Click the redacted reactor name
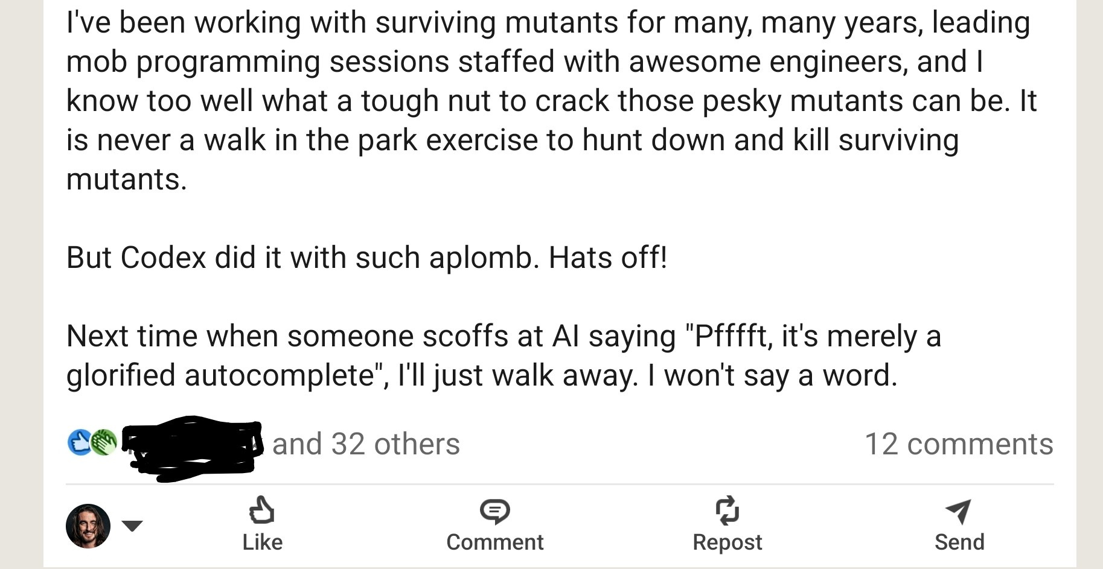This screenshot has height=569, width=1103. 192,448
